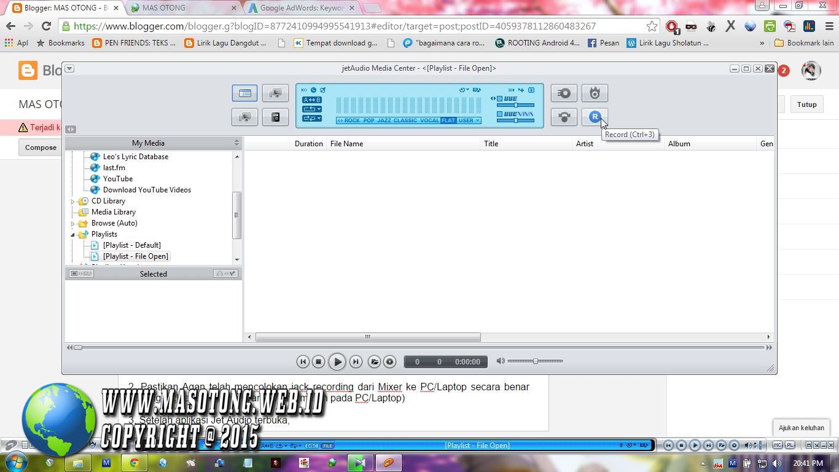Image resolution: width=839 pixels, height=472 pixels.
Task: Click the Tutup button in Blogger
Action: point(807,104)
